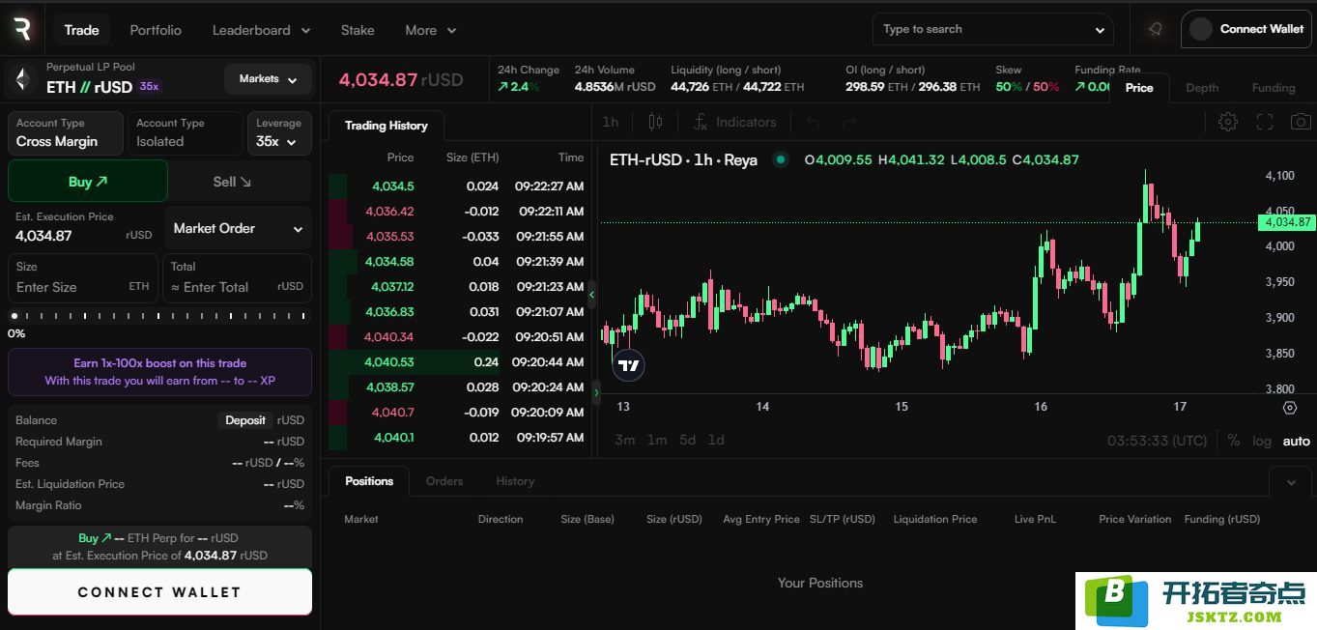Undo the last chart action
Viewport: 1317px width, 630px height.
pyautogui.click(x=813, y=122)
